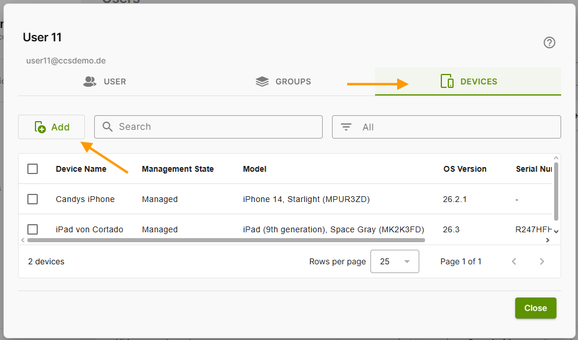Screen dimensions: 578x340
Task: Go to the next page arrow
Action: pos(542,261)
